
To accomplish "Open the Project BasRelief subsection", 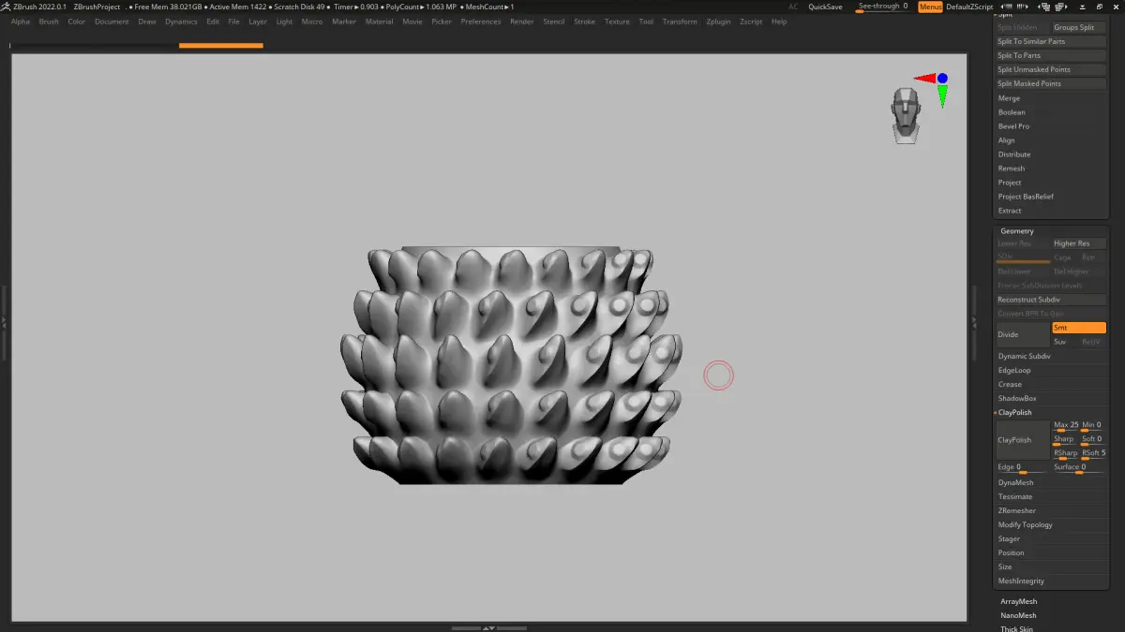I will pos(1026,197).
